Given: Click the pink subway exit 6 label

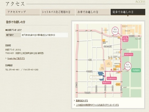Looking at the screenshot, I should (x=125, y=39).
